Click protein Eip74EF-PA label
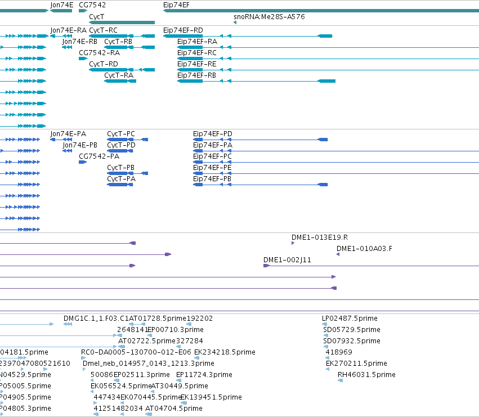The height and width of the screenshot is (417, 479). click(x=213, y=145)
